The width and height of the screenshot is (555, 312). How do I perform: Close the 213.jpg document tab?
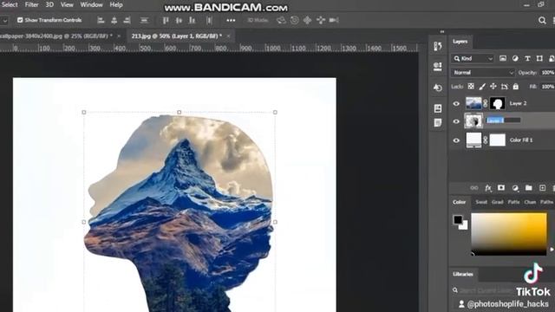coord(229,36)
